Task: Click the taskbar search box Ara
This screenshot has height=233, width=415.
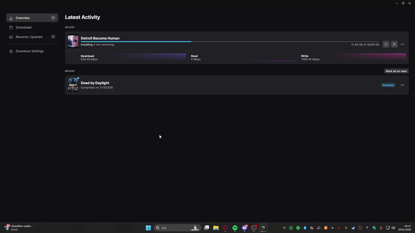Action: coord(177,228)
